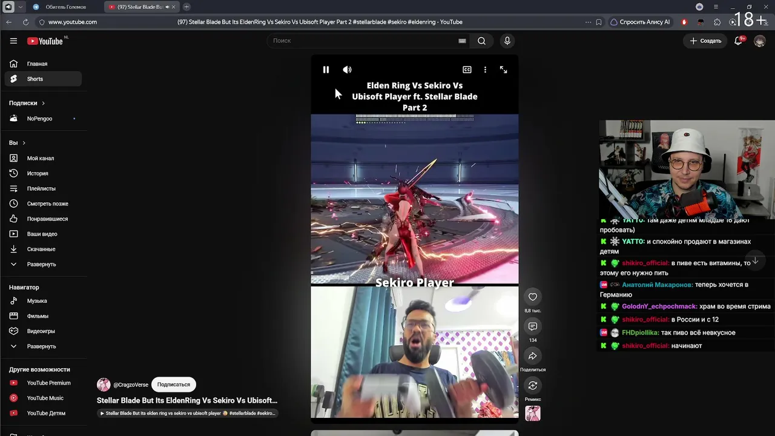Expand the Подписки section
Screen dimensions: 775x436
[x=27, y=103]
